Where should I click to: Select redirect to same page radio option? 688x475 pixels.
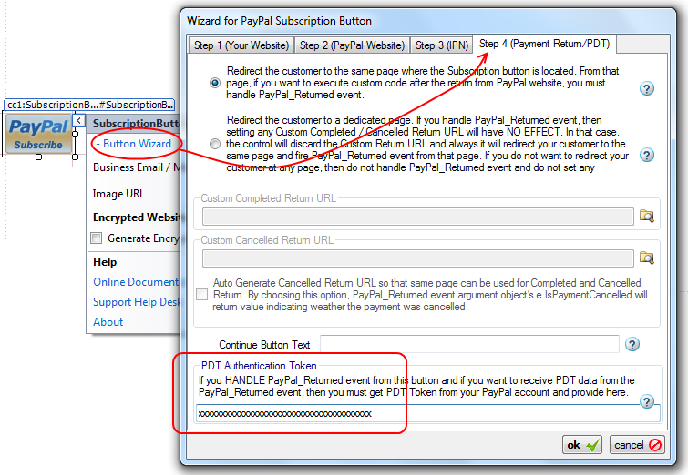click(215, 83)
